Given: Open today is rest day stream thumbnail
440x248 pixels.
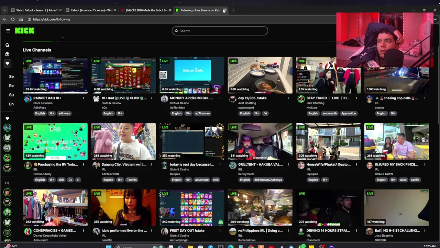Looking at the screenshot, I should click(x=192, y=142).
